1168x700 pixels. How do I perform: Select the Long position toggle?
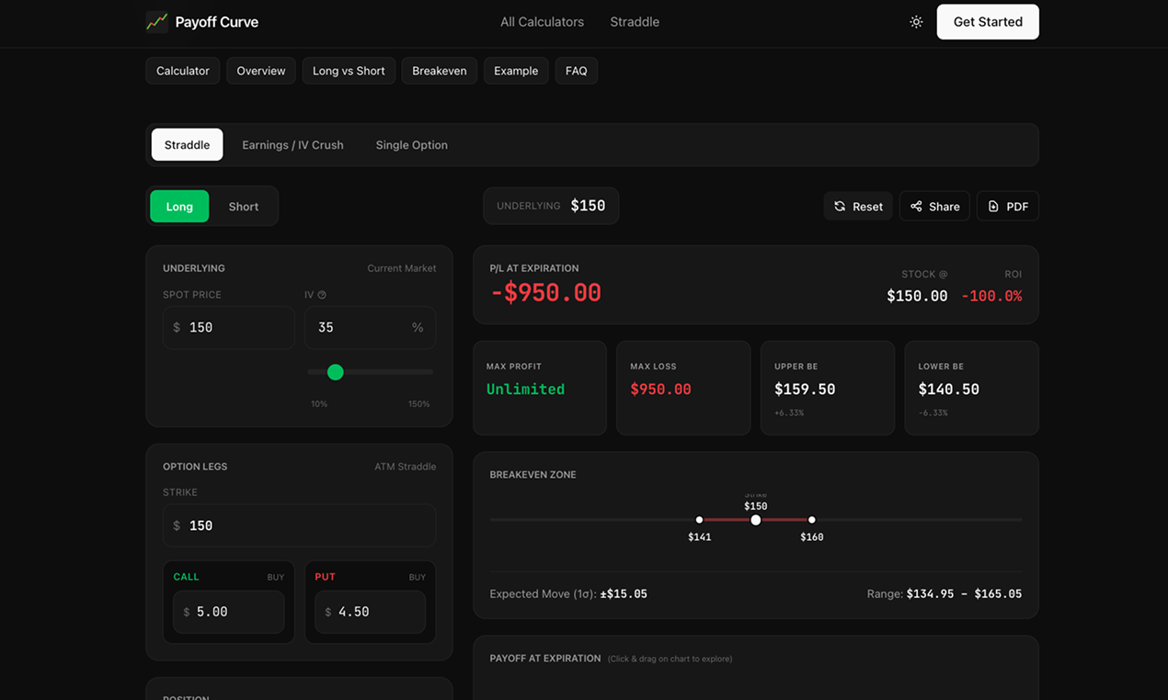[179, 206]
